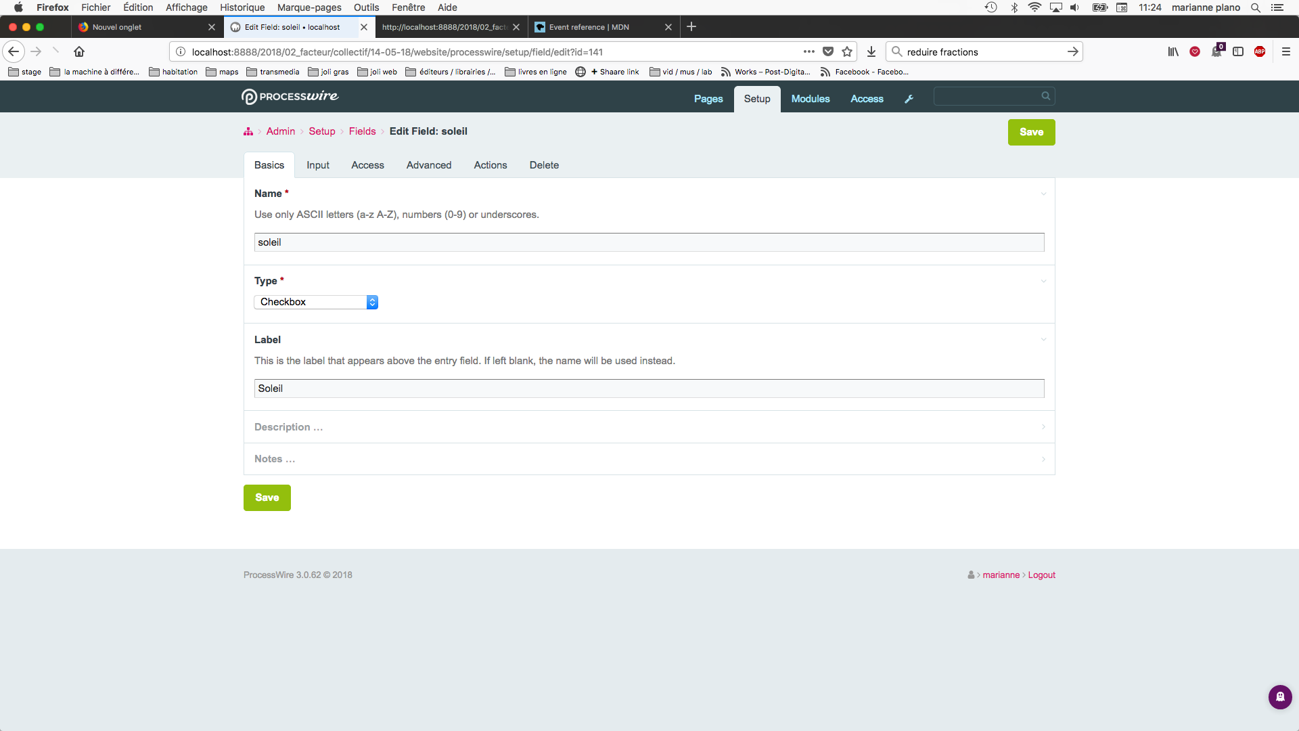
Task: Click the Firefox home icon
Action: [79, 51]
